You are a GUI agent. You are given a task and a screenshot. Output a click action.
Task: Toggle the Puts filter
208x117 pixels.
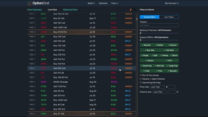tap(159, 71)
